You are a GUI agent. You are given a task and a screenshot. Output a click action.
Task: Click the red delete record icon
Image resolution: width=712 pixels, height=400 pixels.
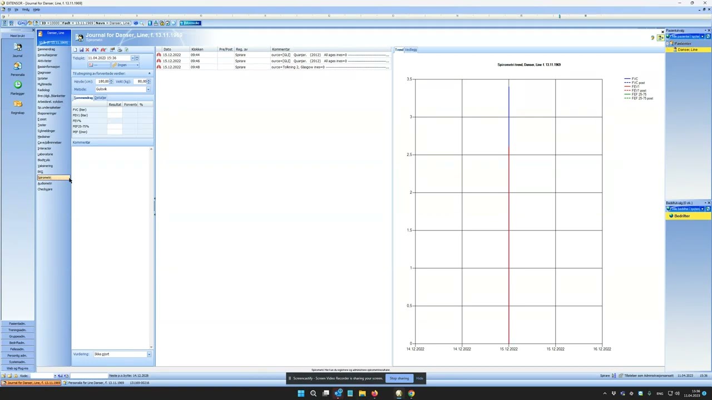(x=87, y=50)
